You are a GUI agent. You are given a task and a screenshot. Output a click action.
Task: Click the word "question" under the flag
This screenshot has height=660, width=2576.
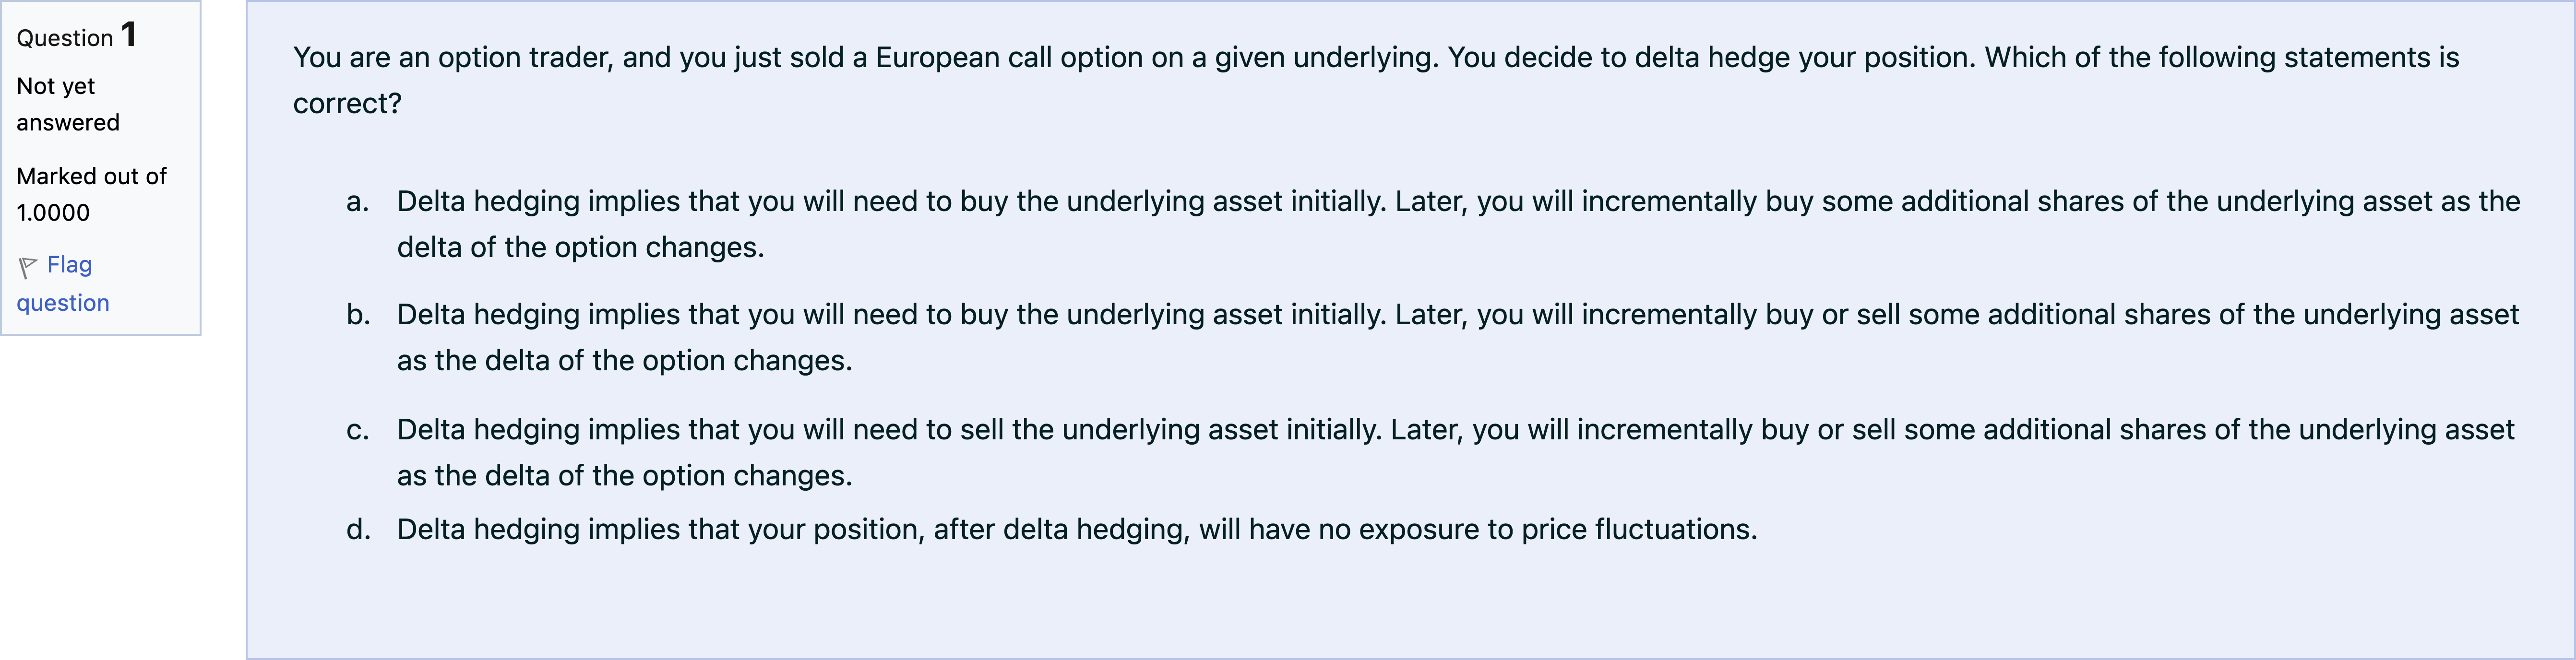[x=63, y=303]
